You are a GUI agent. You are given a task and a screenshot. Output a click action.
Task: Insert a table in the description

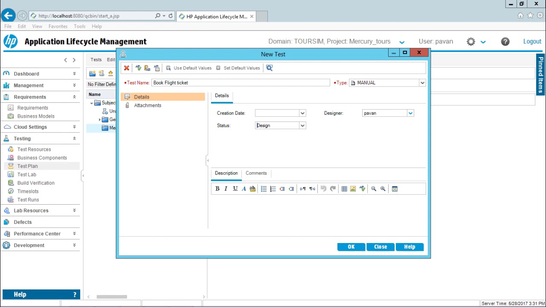point(344,189)
